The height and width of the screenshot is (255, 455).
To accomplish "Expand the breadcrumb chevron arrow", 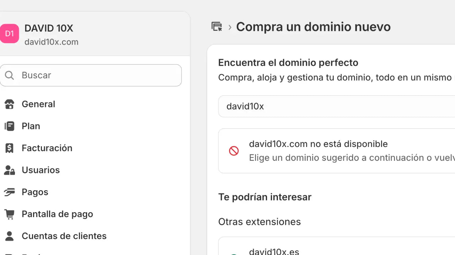I will [x=230, y=27].
